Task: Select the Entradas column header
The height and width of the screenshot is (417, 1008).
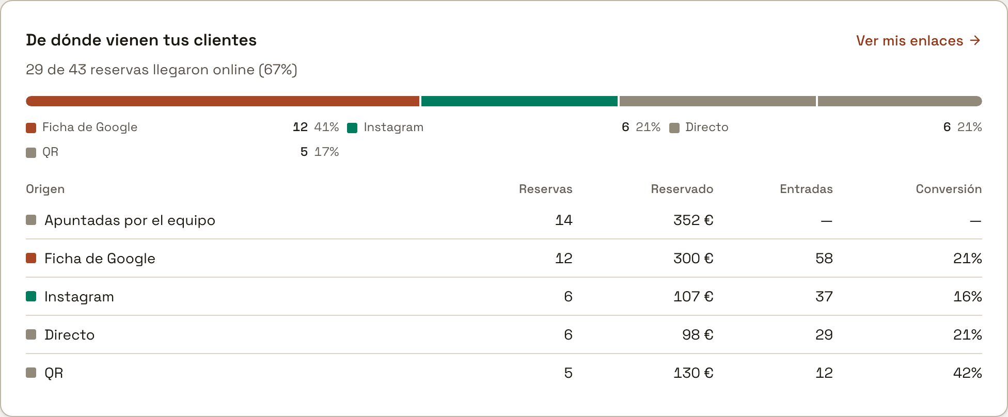Action: pos(806,189)
